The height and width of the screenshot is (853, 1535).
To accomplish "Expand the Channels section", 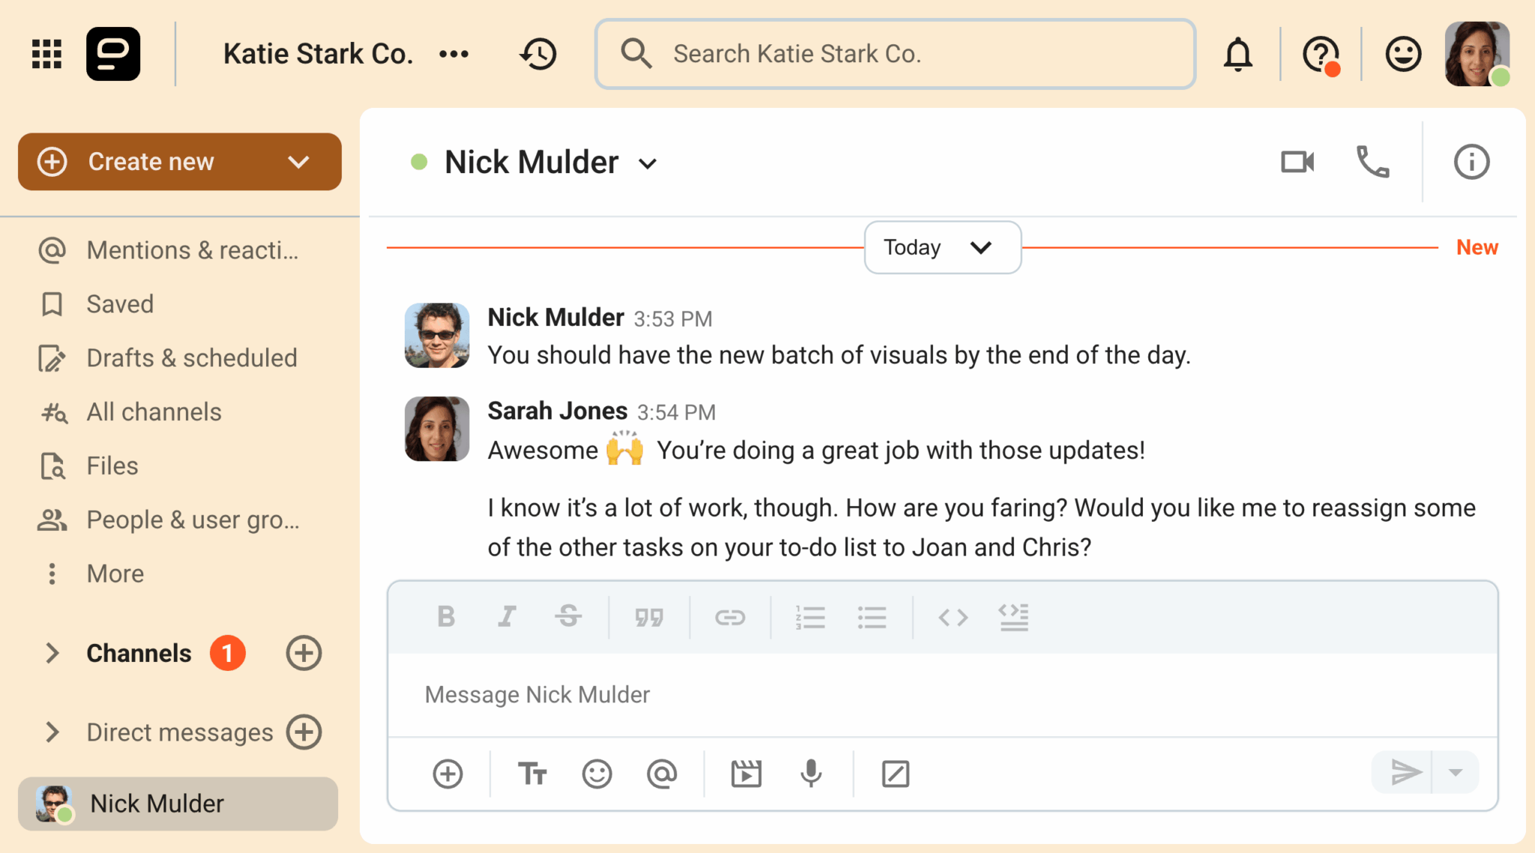I will 52,653.
